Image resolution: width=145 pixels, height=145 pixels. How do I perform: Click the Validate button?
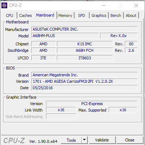(102, 140)
